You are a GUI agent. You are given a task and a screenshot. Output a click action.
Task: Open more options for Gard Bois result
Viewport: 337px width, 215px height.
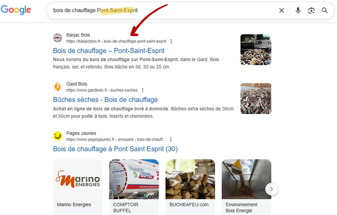click(143, 90)
